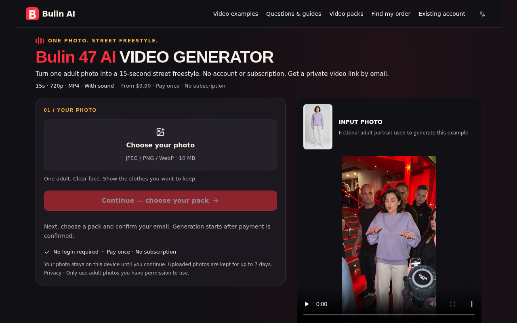517x323 pixels.
Task: Enter fullscreen on the example video
Action: 452,304
